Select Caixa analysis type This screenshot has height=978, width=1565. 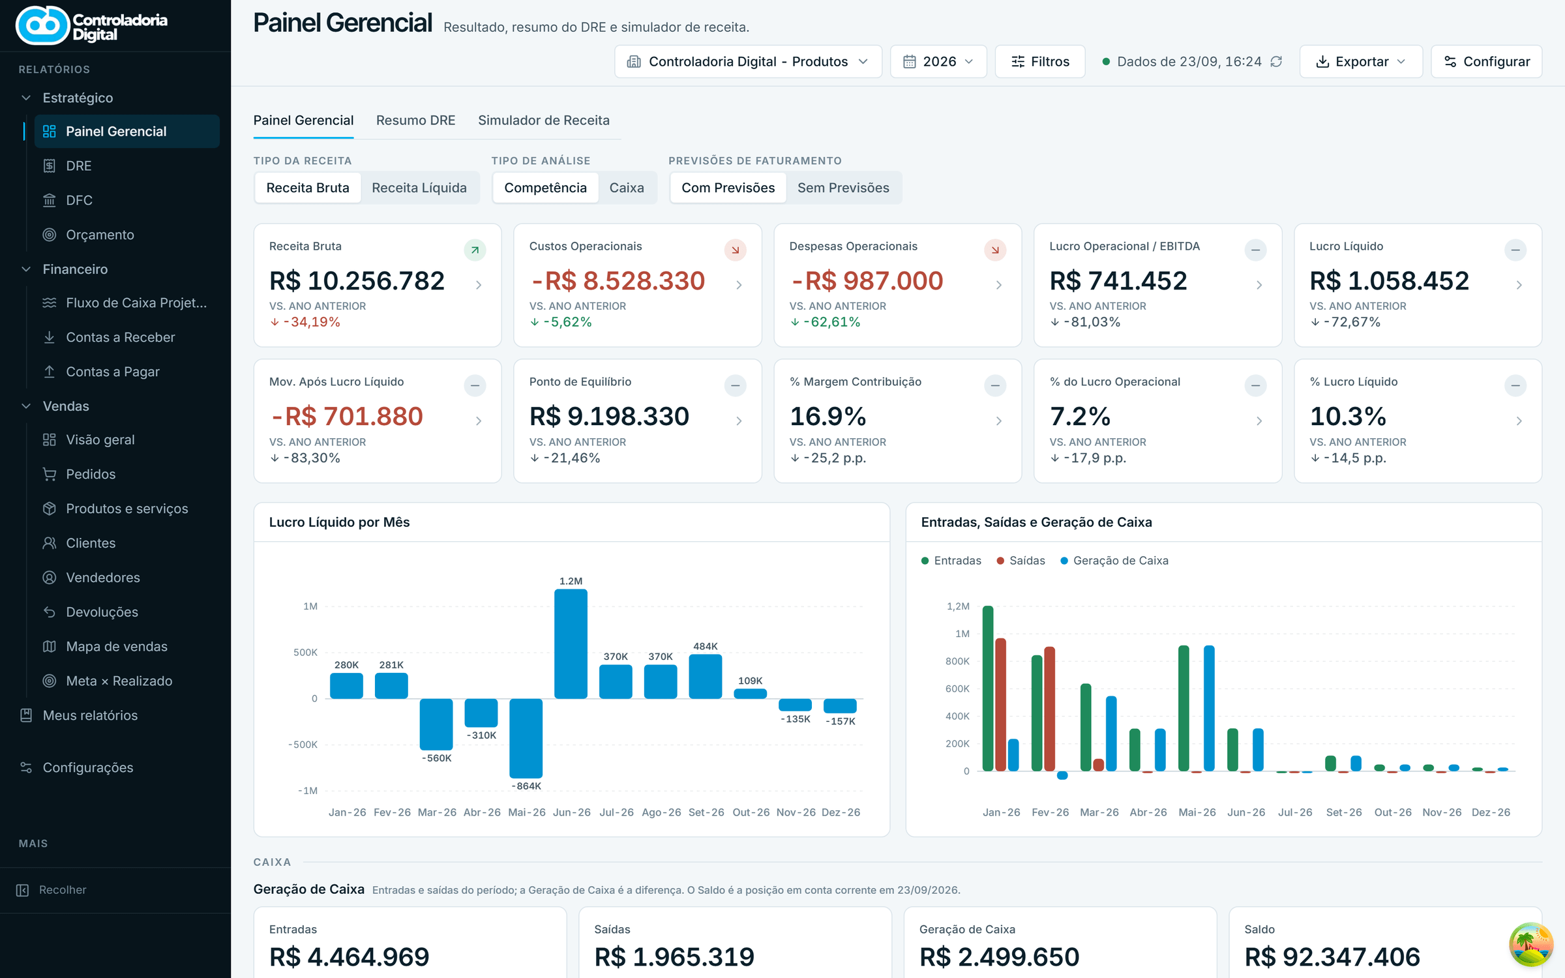pyautogui.click(x=627, y=188)
